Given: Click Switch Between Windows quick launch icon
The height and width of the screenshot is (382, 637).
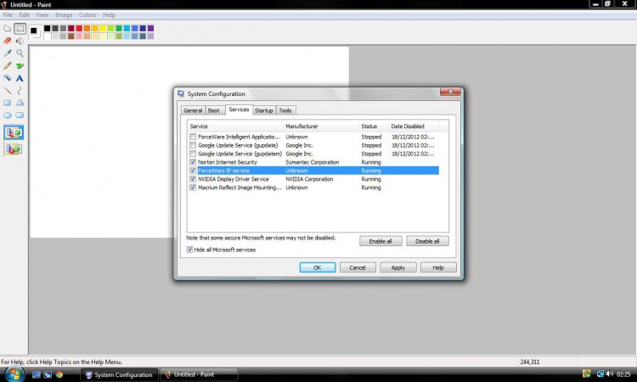Looking at the screenshot, I should coord(48,374).
